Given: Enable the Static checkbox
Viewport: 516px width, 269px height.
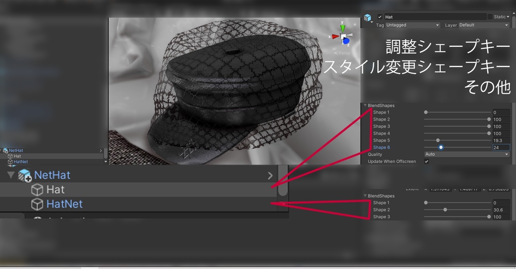Looking at the screenshot, I should pos(490,17).
